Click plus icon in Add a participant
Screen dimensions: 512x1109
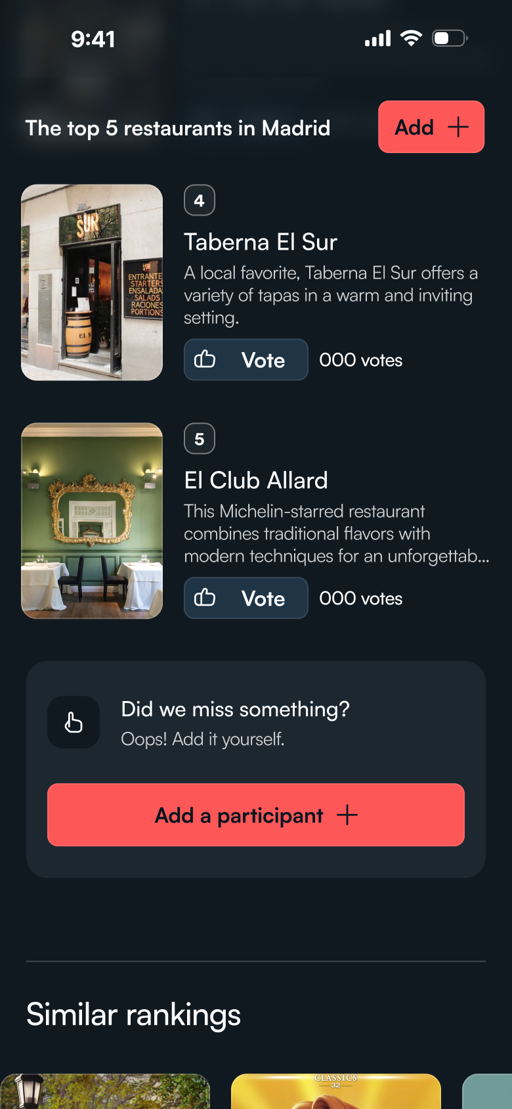[347, 815]
